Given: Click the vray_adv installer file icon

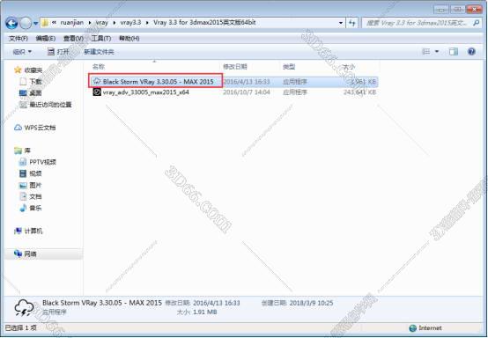Looking at the screenshot, I should click(x=97, y=92).
